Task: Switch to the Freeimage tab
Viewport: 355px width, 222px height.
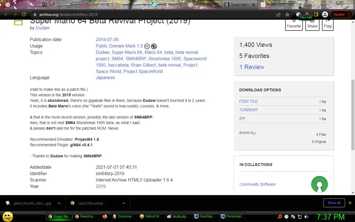Action: coord(276,5)
